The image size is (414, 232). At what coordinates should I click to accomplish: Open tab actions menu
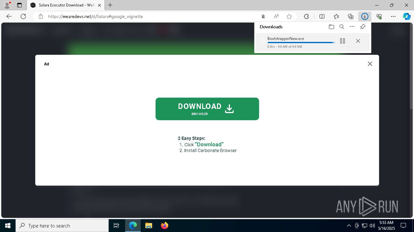click(x=19, y=5)
